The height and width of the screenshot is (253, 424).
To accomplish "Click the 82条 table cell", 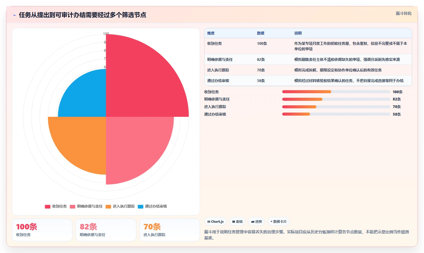I will 273,59.
